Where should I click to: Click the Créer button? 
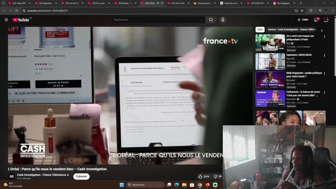pyautogui.click(x=303, y=20)
